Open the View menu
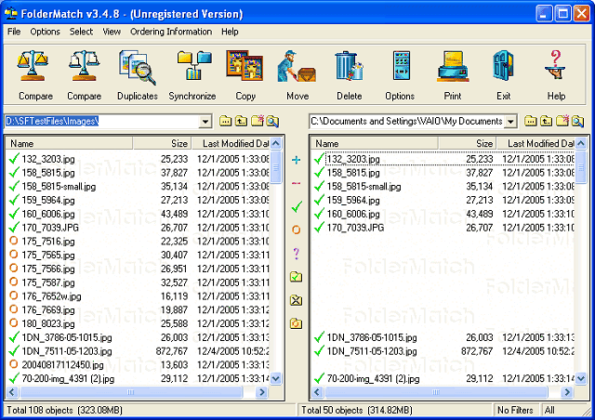595x420 pixels. click(x=112, y=32)
